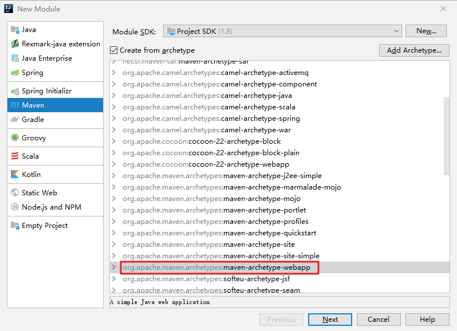Click the Empty Project folder icon
This screenshot has width=457, height=331.
(15, 225)
